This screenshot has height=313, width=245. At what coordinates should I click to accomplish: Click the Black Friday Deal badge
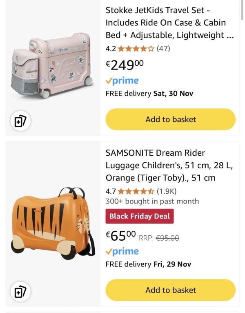pyautogui.click(x=139, y=216)
